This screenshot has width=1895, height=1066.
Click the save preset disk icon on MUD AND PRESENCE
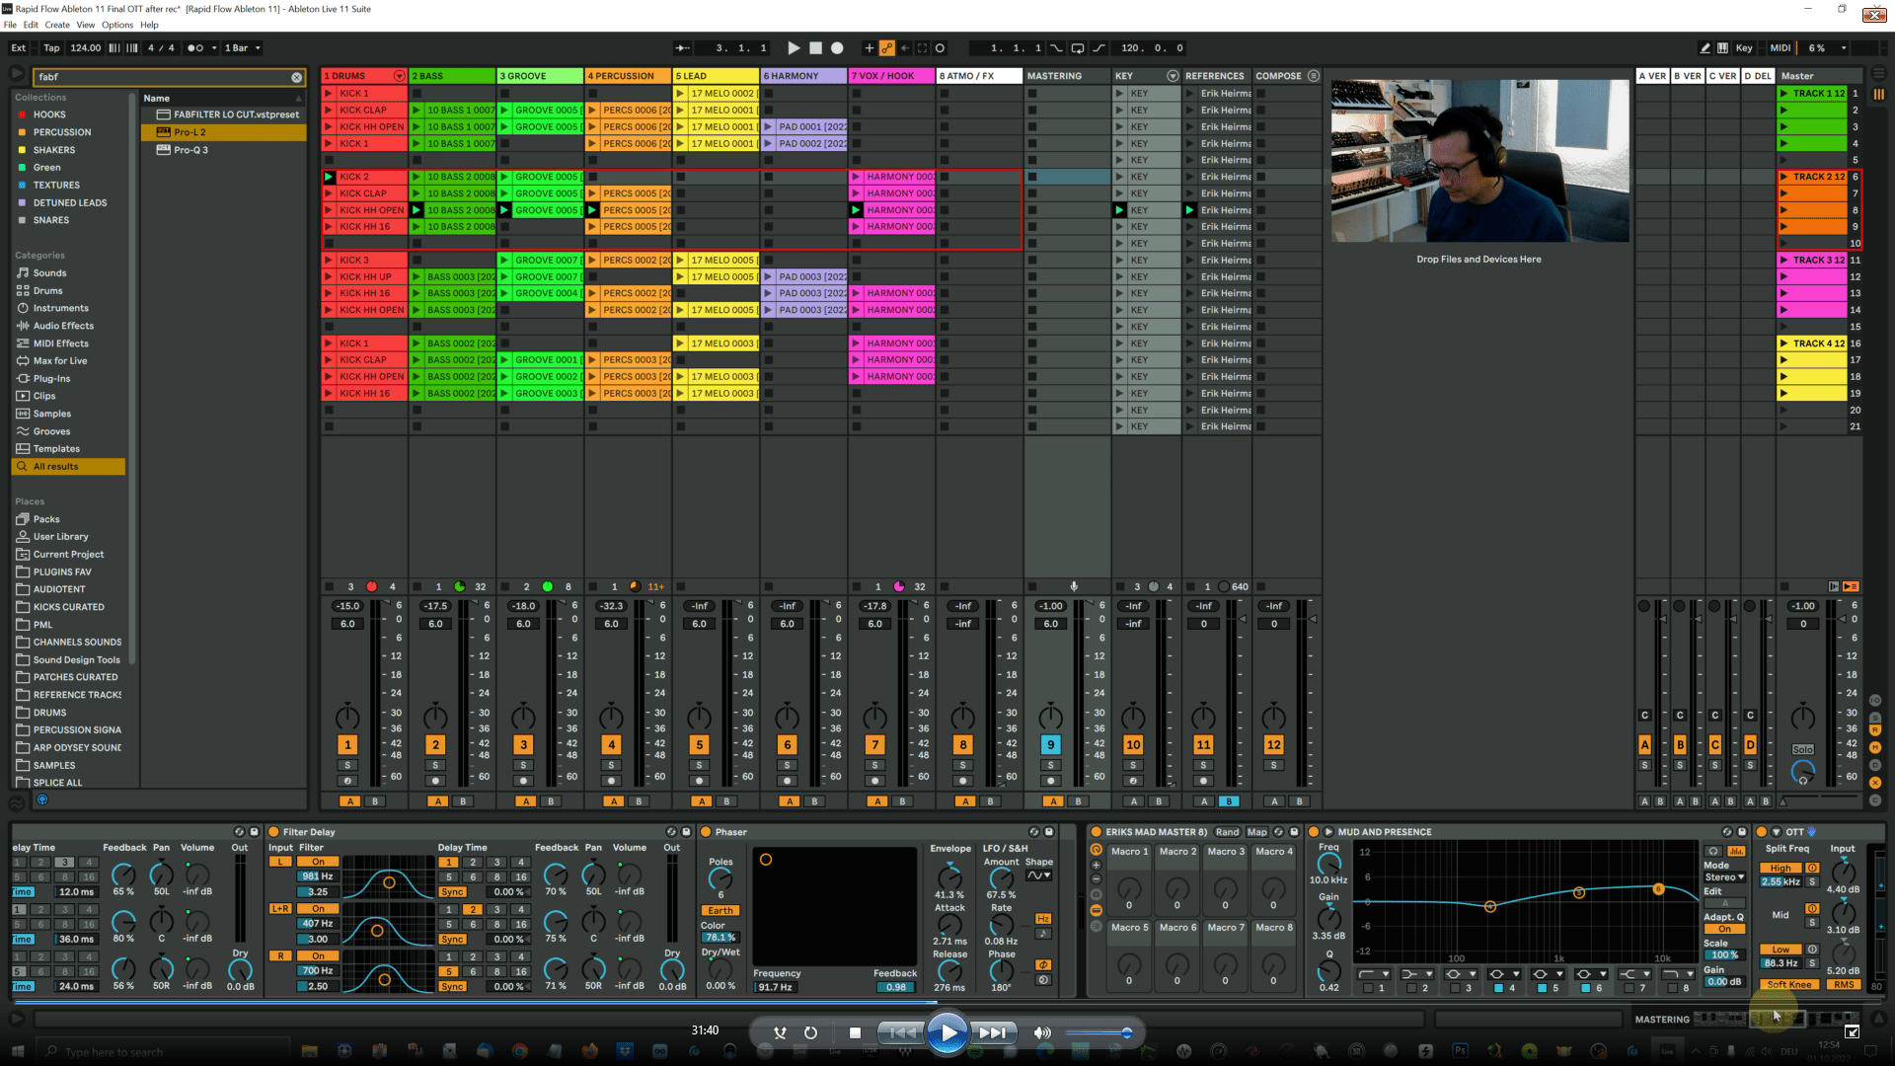[x=1742, y=832]
